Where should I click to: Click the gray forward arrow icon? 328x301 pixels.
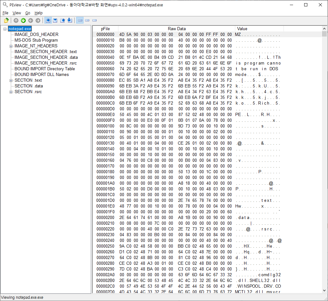point(38,20)
